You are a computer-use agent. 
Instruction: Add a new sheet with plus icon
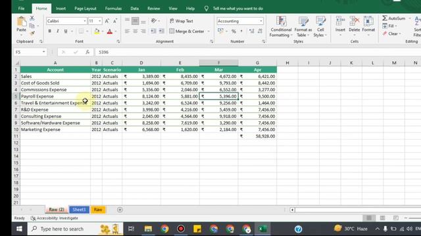(x=120, y=210)
